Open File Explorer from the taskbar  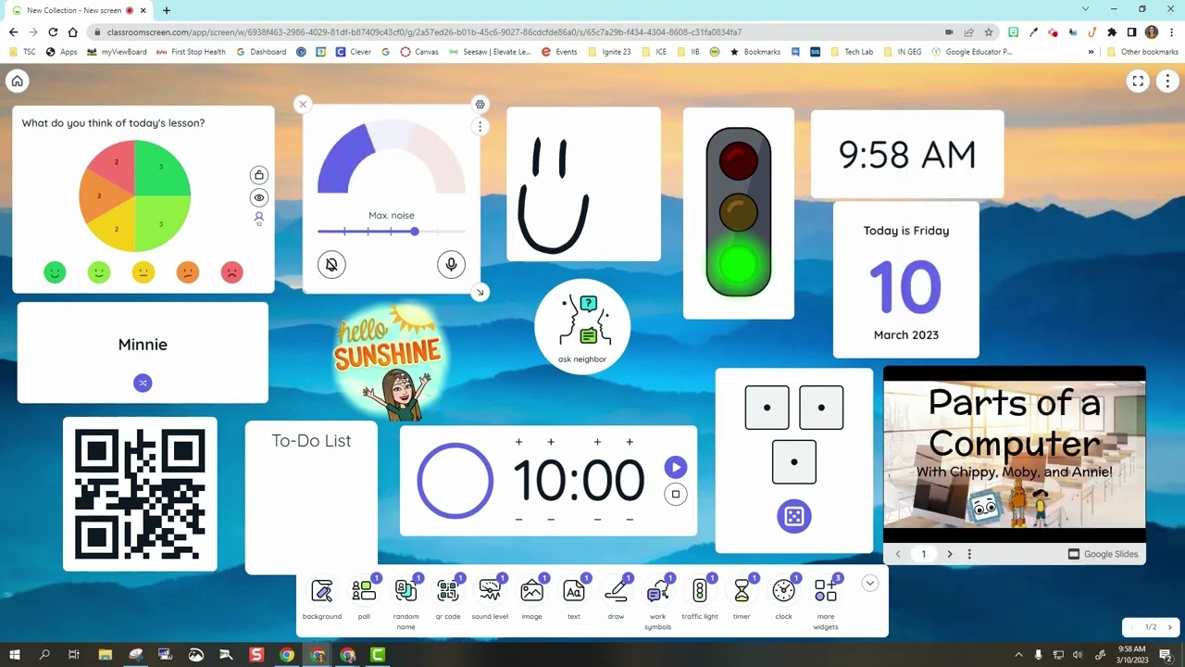(105, 655)
